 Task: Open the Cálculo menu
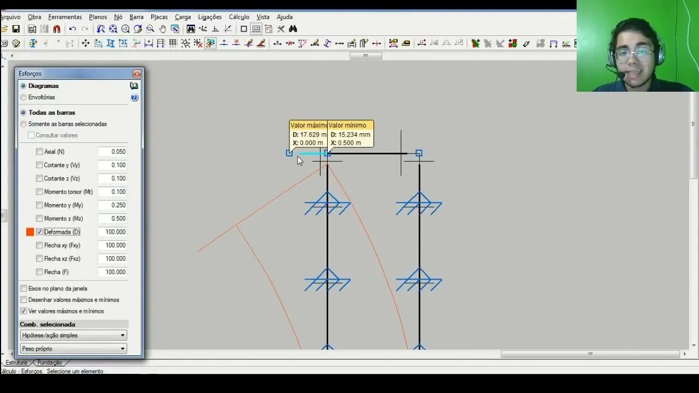239,17
